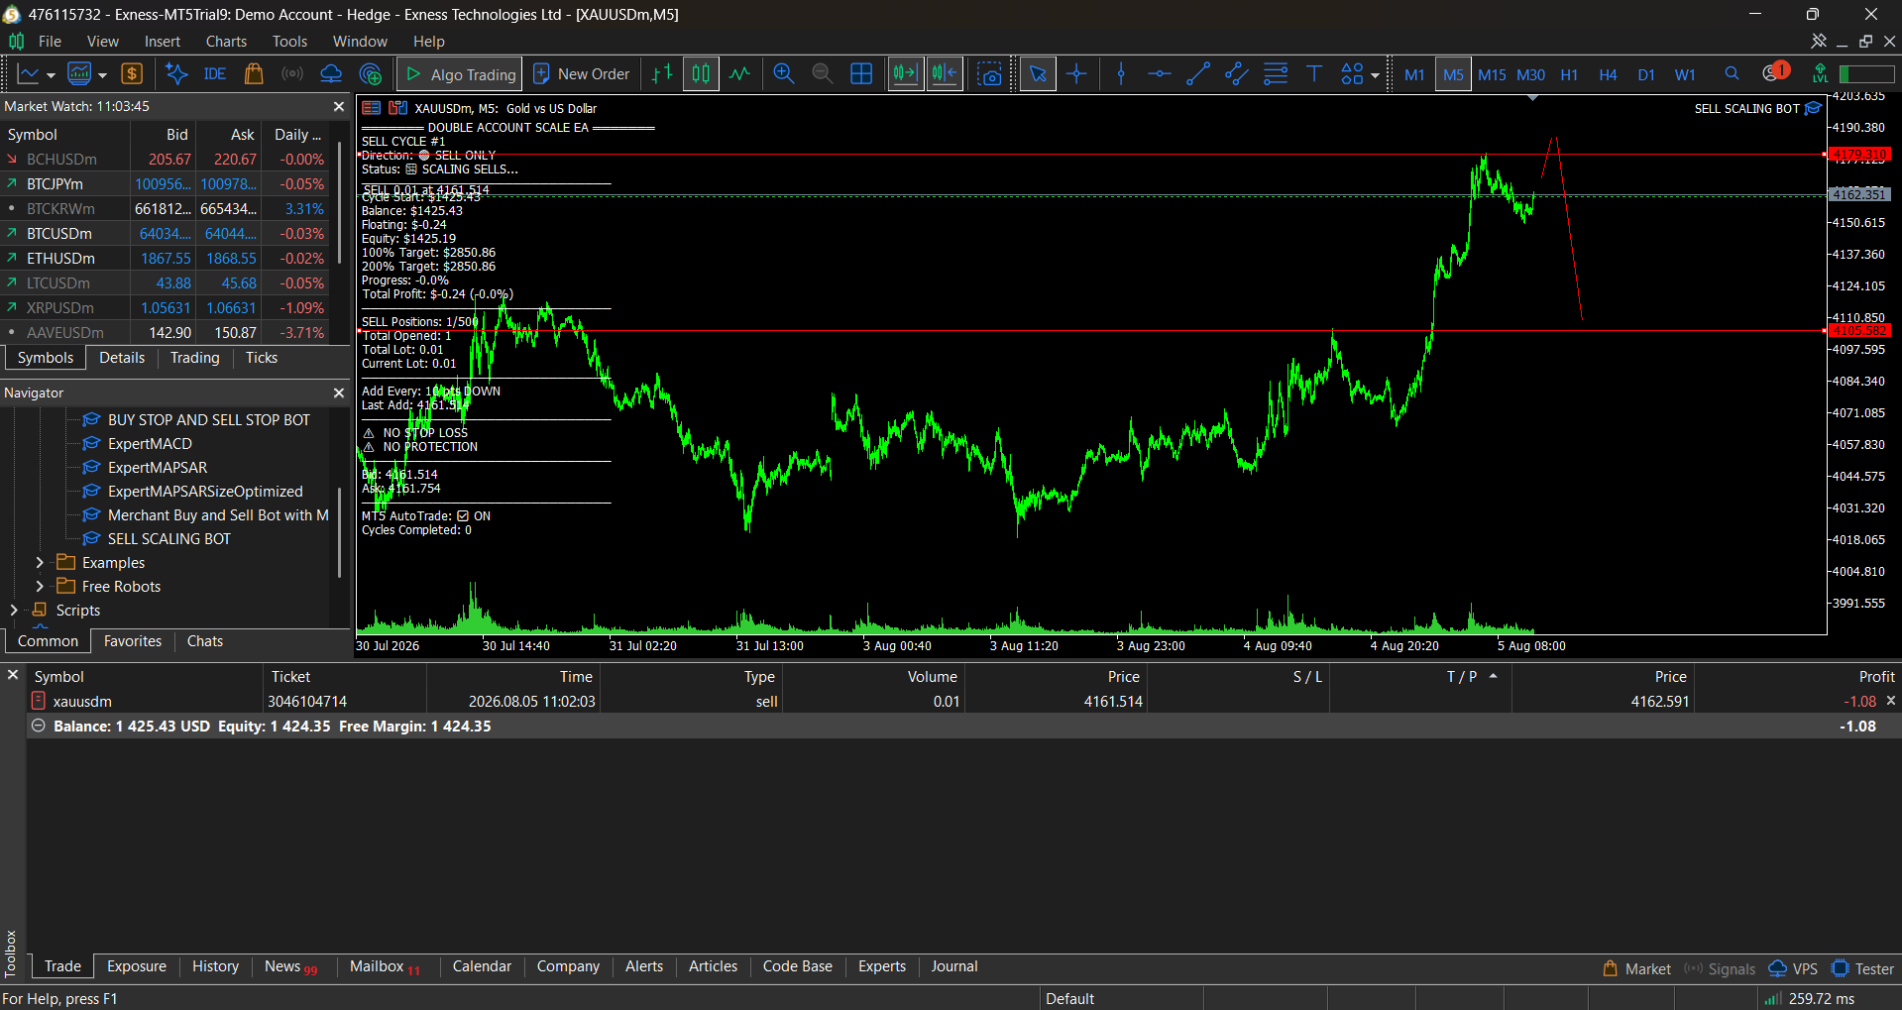Open the Market shopping bag icon in toolbar

pos(254,74)
